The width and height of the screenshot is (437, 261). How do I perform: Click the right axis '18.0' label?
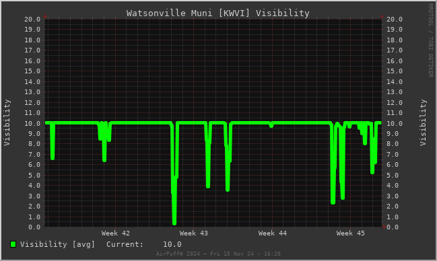[395, 40]
